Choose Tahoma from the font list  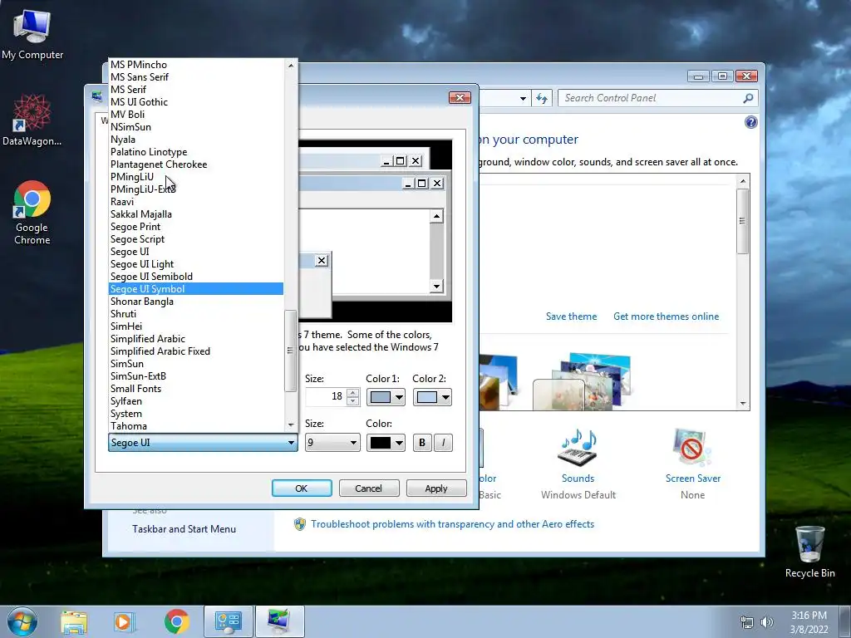[195, 426]
